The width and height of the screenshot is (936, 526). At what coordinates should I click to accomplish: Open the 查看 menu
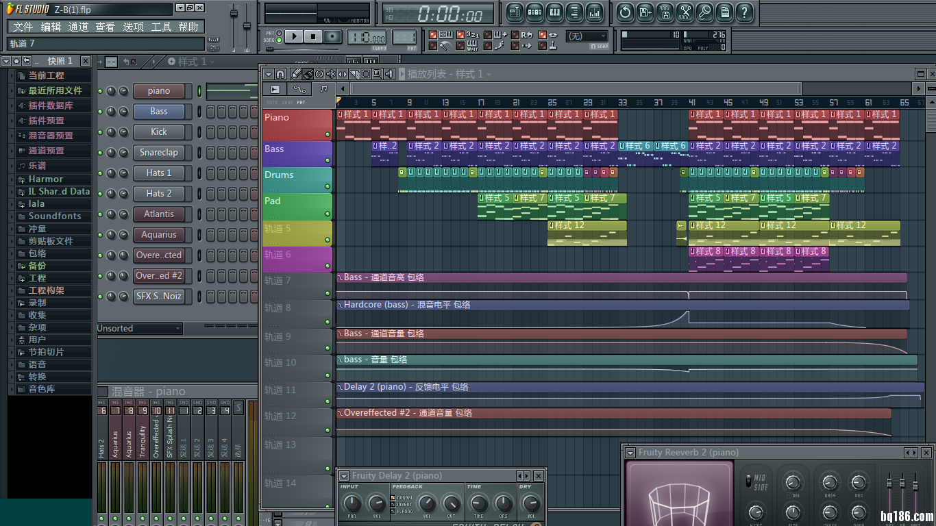[106, 27]
